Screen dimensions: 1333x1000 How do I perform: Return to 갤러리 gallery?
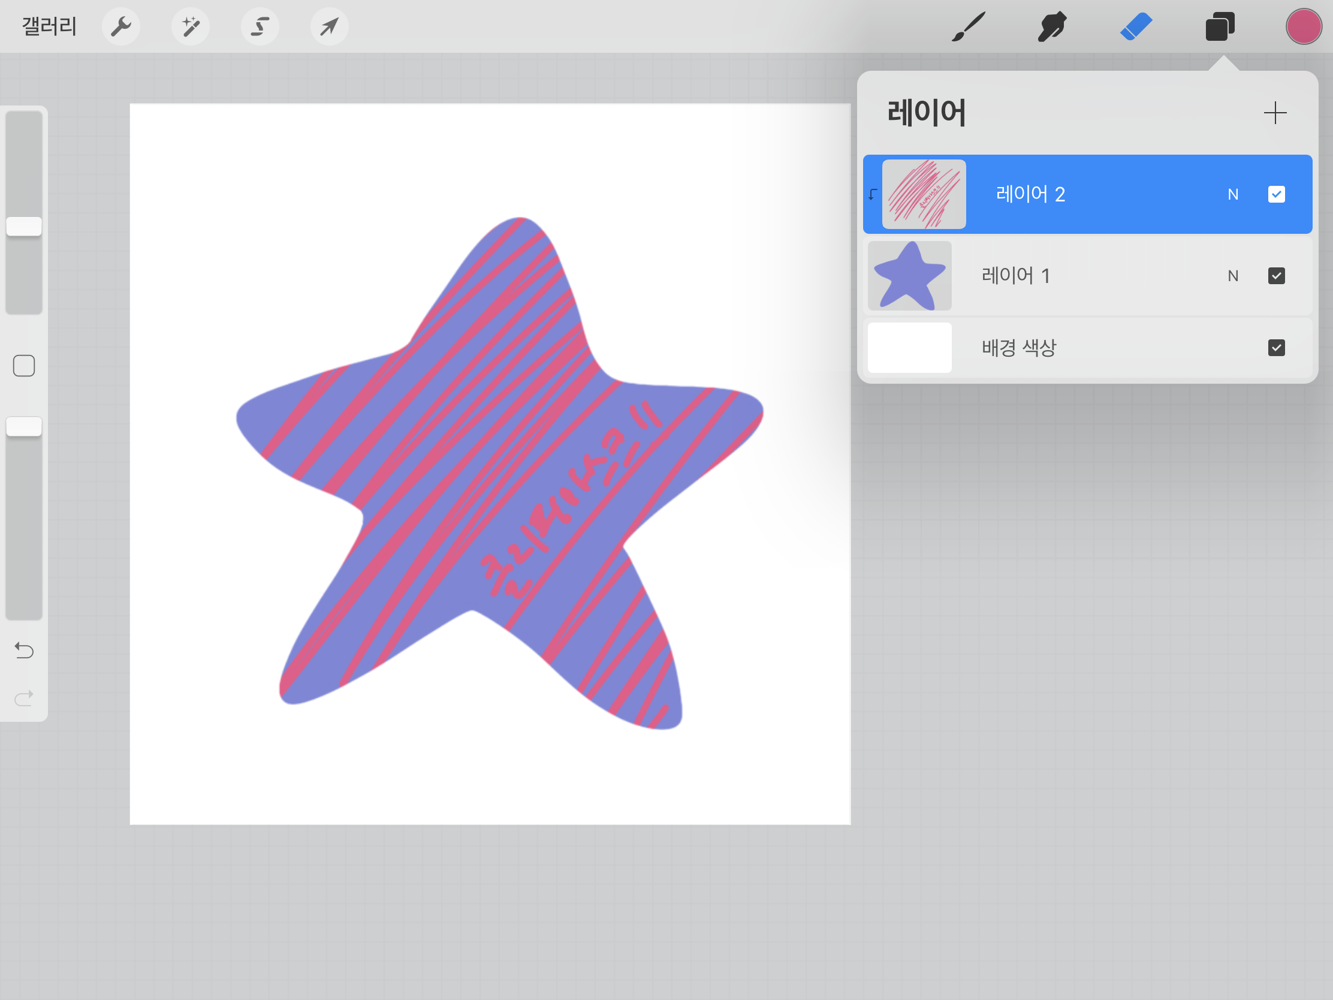(49, 26)
